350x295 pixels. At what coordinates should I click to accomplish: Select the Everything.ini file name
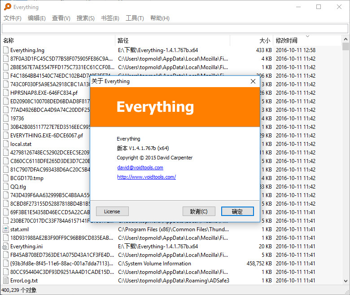[x=26, y=247]
